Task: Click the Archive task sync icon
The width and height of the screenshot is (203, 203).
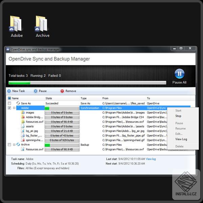Action: click(x=18, y=144)
